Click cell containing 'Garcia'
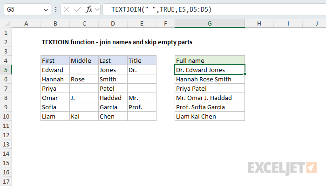326x186 pixels. point(113,107)
